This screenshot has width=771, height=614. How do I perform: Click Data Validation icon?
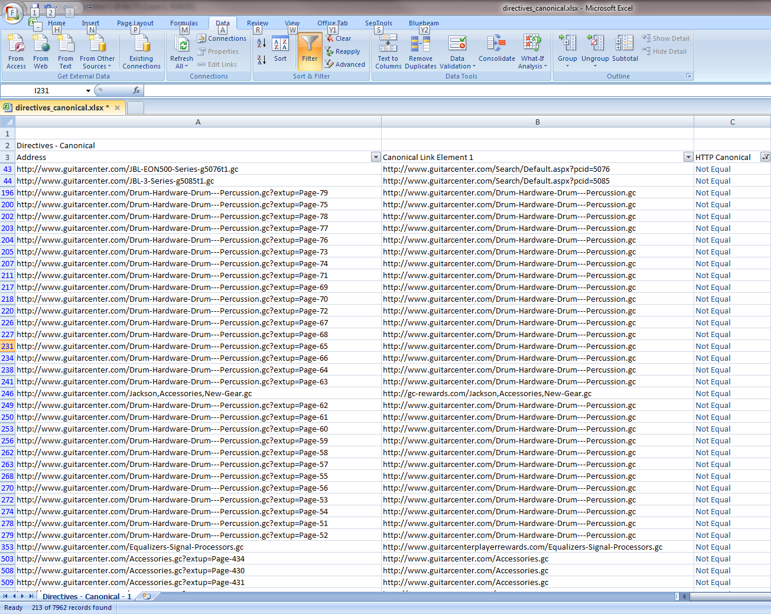pyautogui.click(x=457, y=45)
